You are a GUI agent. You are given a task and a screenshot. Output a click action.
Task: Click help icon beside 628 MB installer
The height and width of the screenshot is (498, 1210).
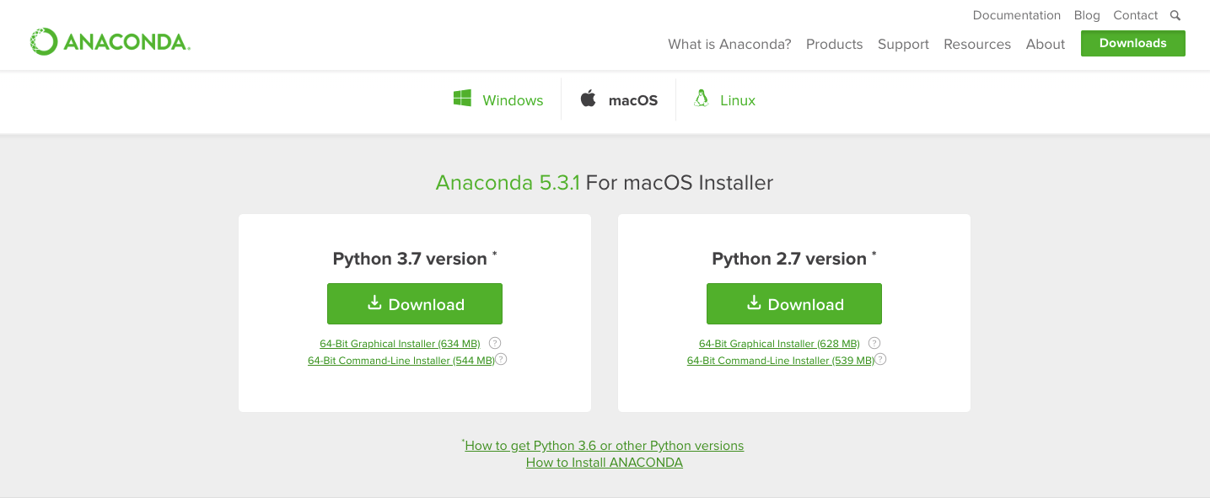pos(874,343)
